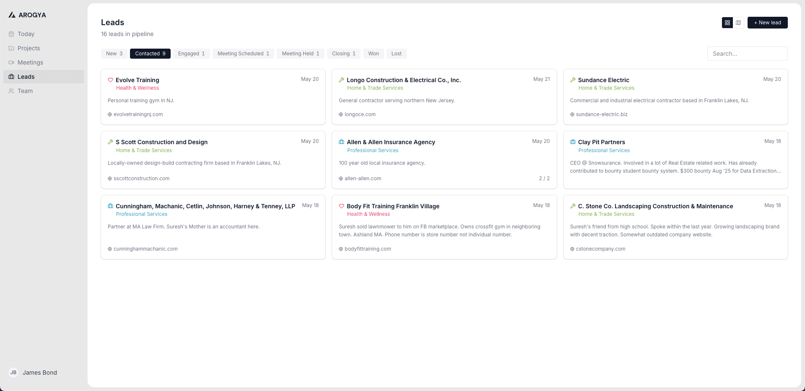Click the briefcase icon on Clay Pit Partners
Screen dimensions: 805x391
point(573,142)
